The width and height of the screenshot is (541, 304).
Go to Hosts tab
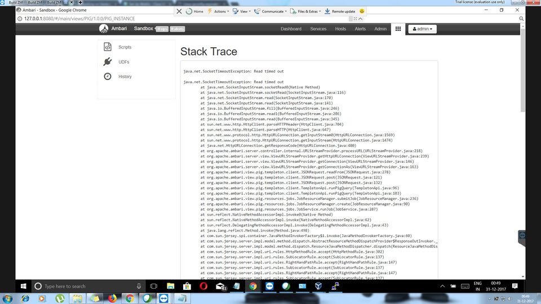click(x=340, y=29)
